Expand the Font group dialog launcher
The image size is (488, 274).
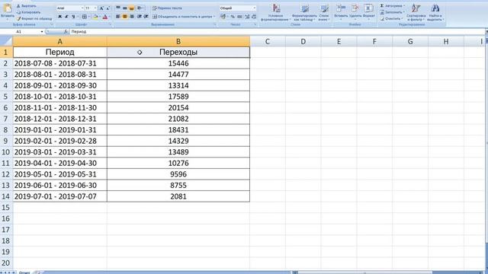point(110,24)
